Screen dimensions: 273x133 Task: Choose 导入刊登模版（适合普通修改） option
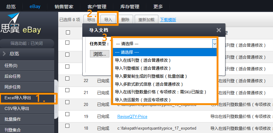(165, 68)
